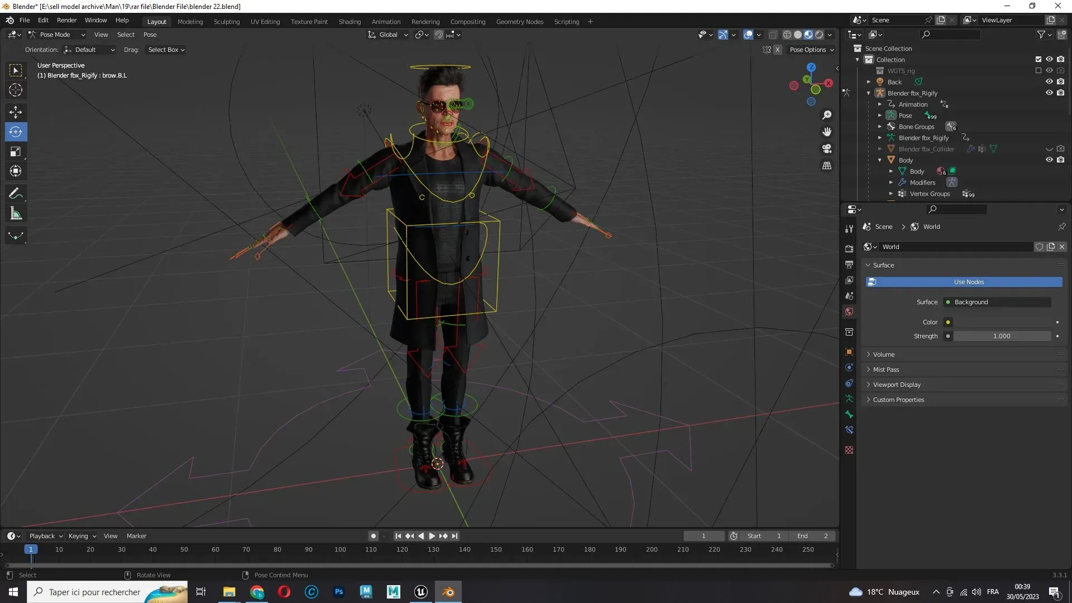Hide the Body object eye icon
Viewport: 1072px width, 603px height.
pos(1049,160)
